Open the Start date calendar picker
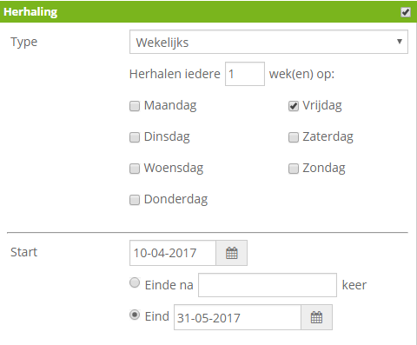This screenshot has height=345, width=417. [232, 253]
